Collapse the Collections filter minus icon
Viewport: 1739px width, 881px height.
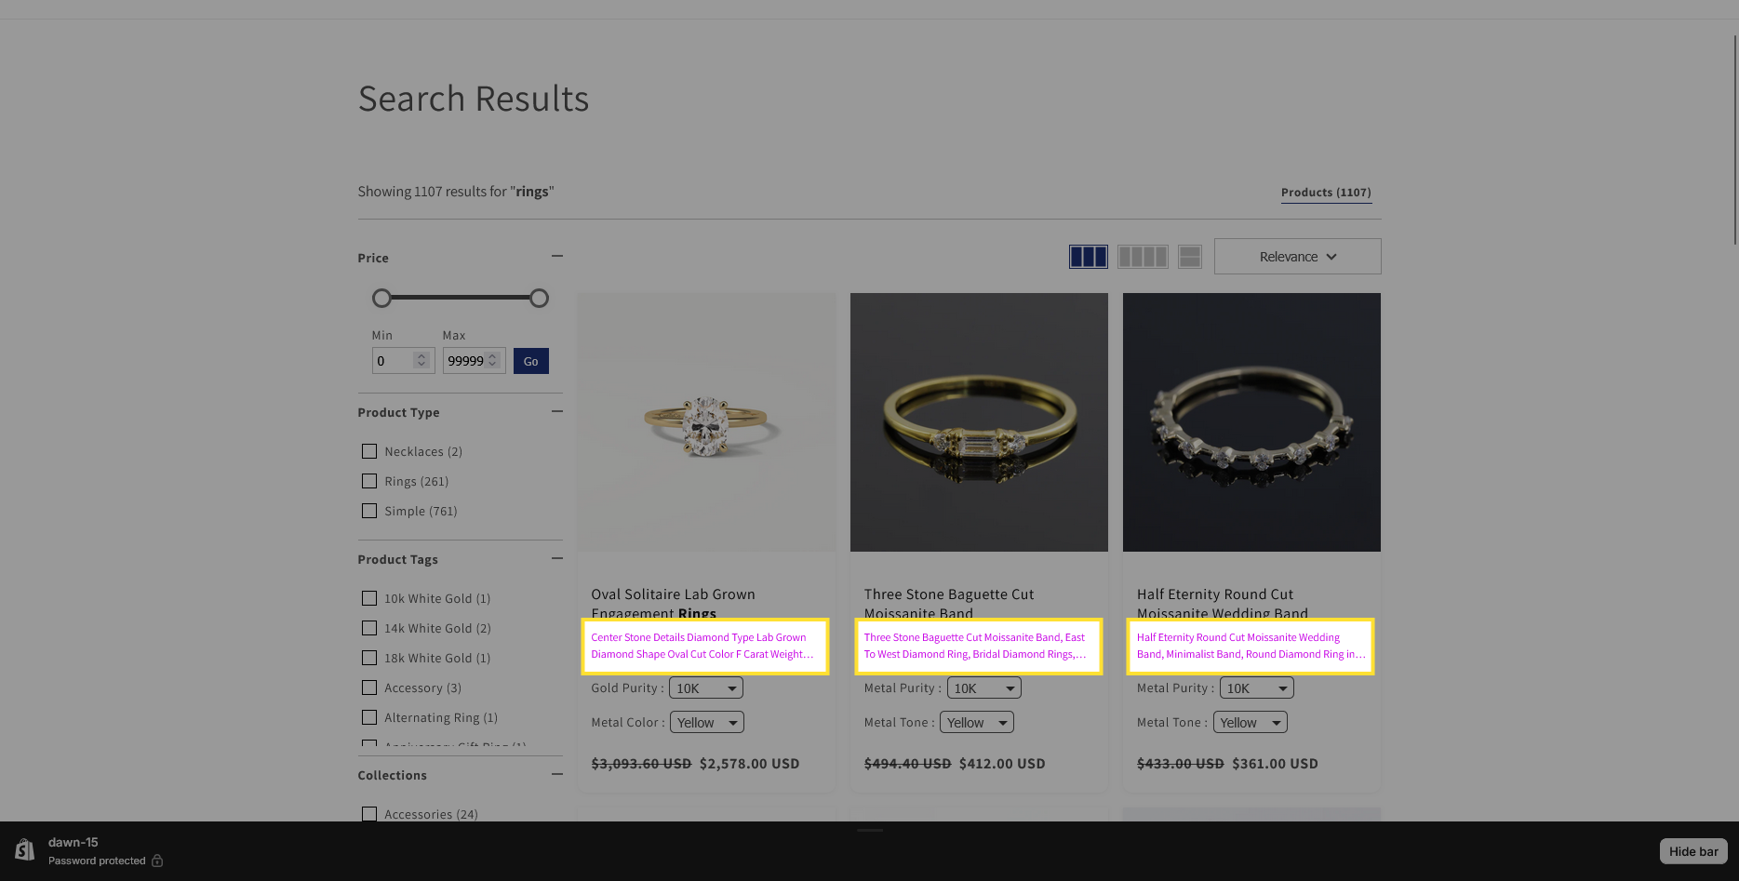tap(556, 774)
